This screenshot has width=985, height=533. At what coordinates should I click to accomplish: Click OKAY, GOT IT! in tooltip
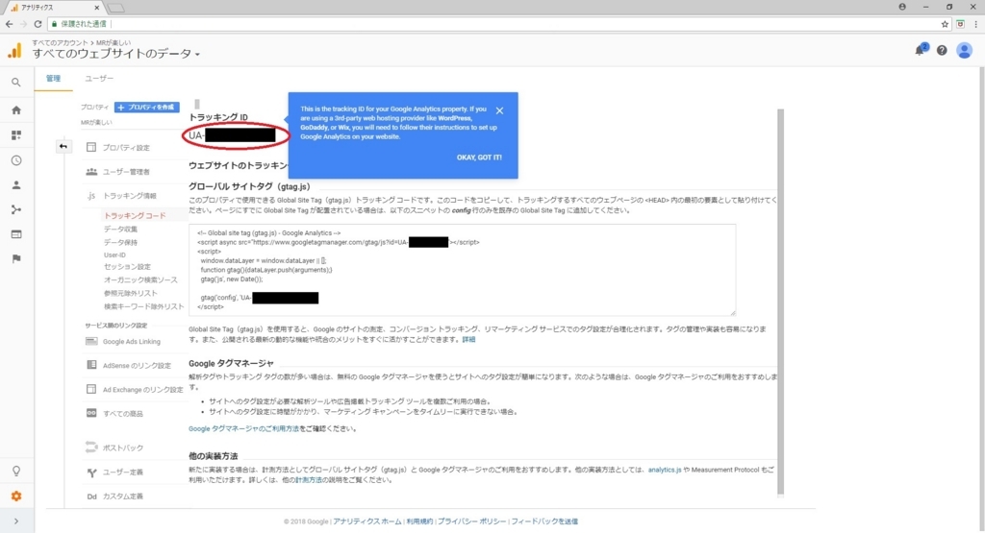(x=479, y=157)
